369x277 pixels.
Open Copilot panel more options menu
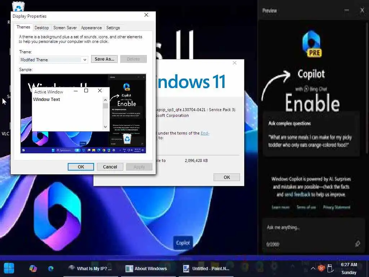point(346,10)
